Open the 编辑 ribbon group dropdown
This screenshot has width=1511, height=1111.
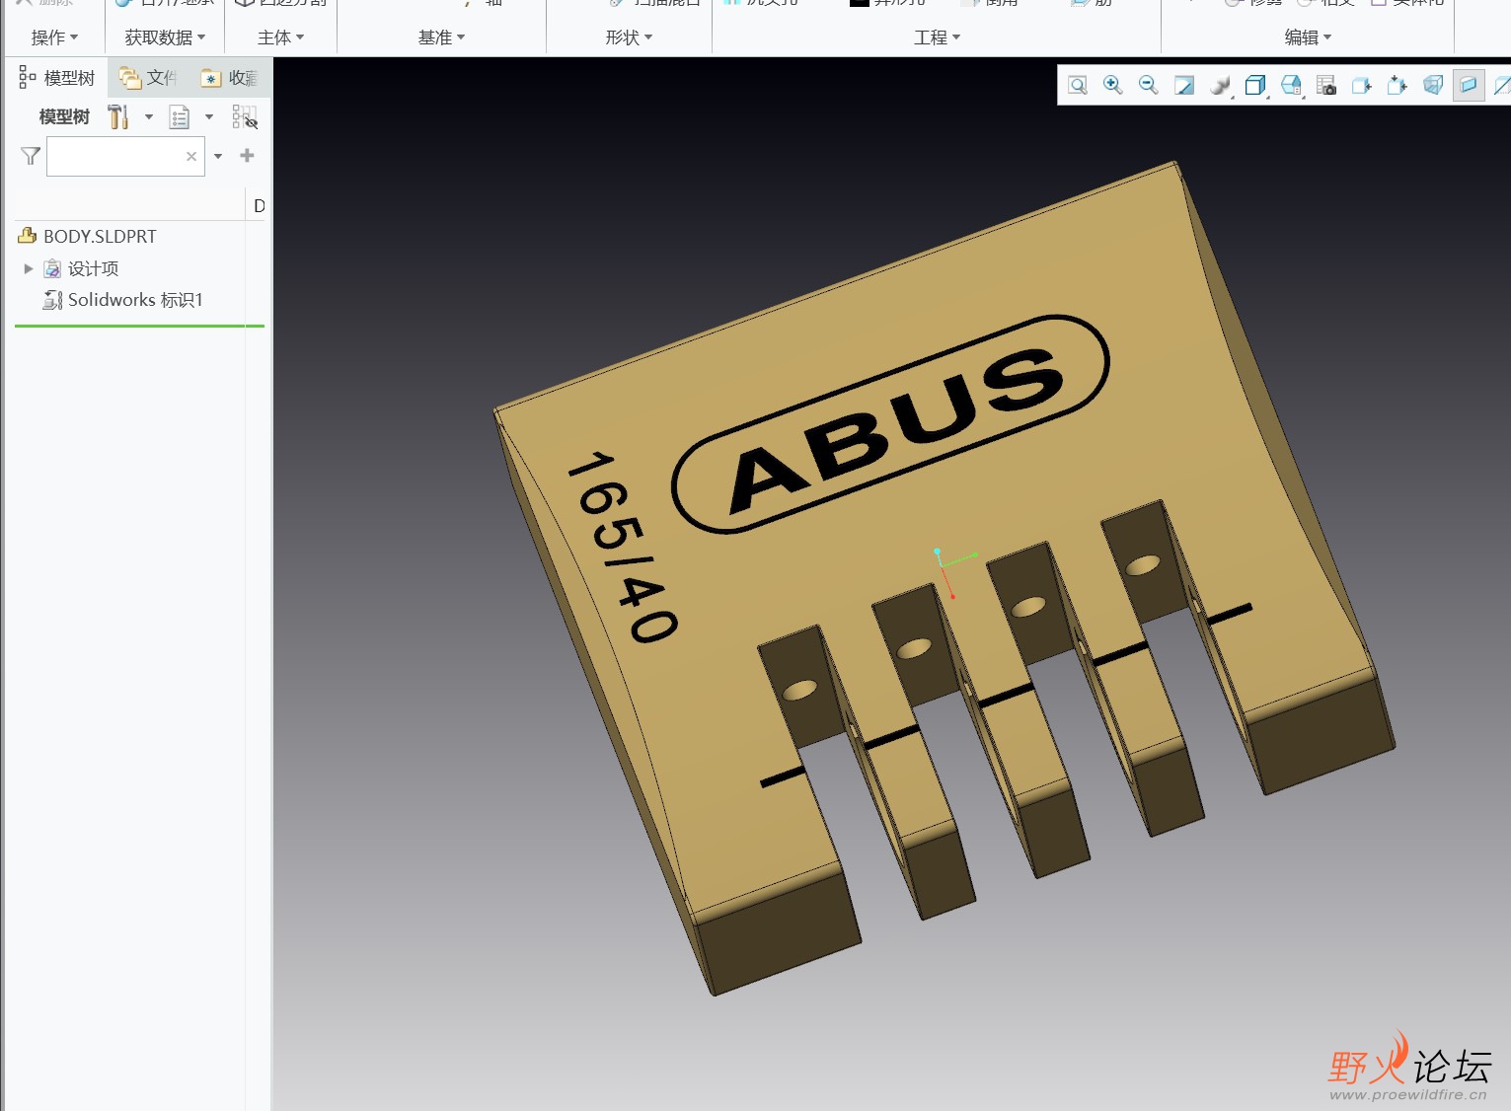pos(1308,37)
